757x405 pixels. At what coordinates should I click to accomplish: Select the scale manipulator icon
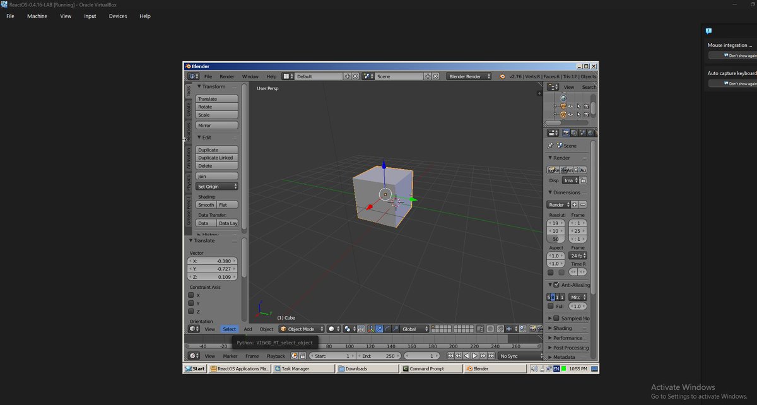pyautogui.click(x=395, y=329)
